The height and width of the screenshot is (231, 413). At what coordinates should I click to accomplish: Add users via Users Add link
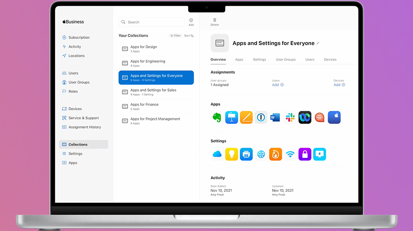[x=278, y=85]
